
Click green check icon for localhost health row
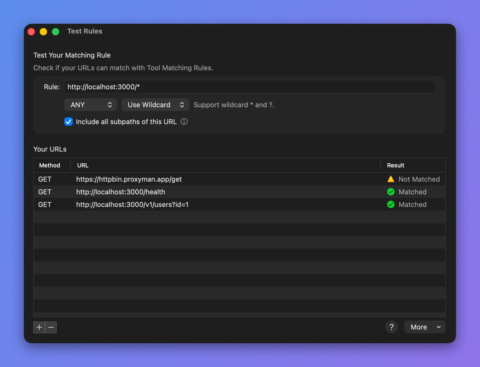(391, 192)
